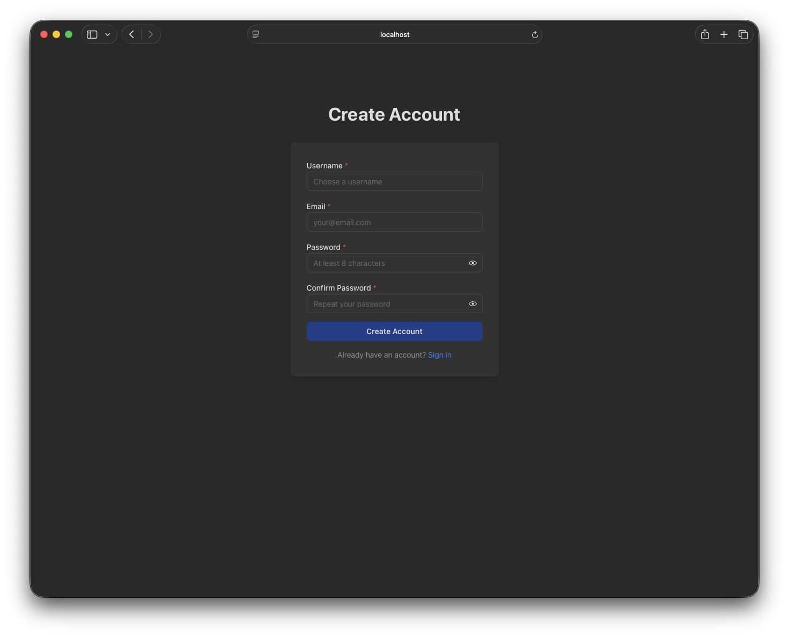
Task: Enter full screen with the green button
Action: pyautogui.click(x=69, y=34)
